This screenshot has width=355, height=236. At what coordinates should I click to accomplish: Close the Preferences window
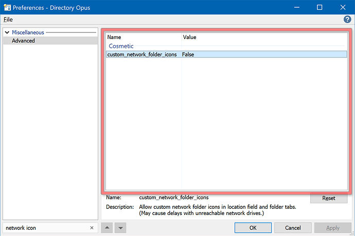(x=343, y=8)
